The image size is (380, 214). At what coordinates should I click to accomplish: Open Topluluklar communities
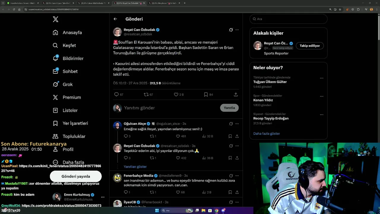(x=69, y=136)
